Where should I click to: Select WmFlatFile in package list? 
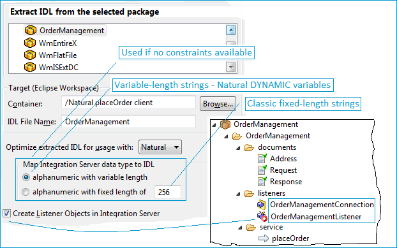coord(57,55)
